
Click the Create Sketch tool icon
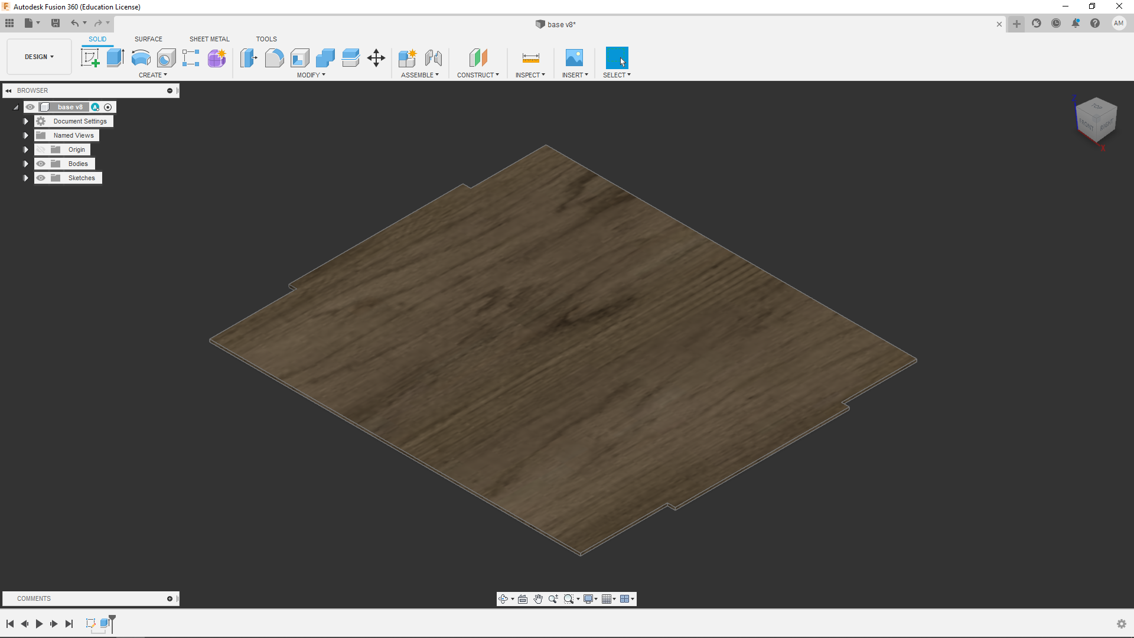(90, 58)
